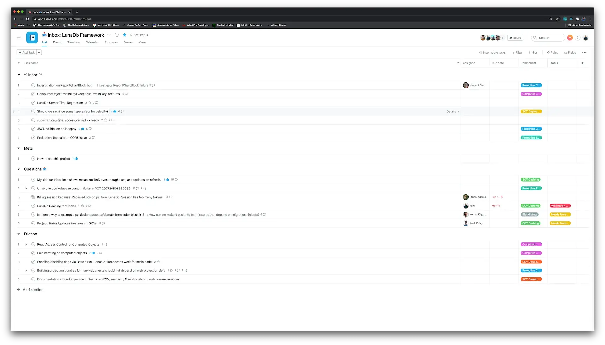
Task: Click drag handle on task row 4 in Inbox
Action: pyautogui.click(x=14, y=111)
